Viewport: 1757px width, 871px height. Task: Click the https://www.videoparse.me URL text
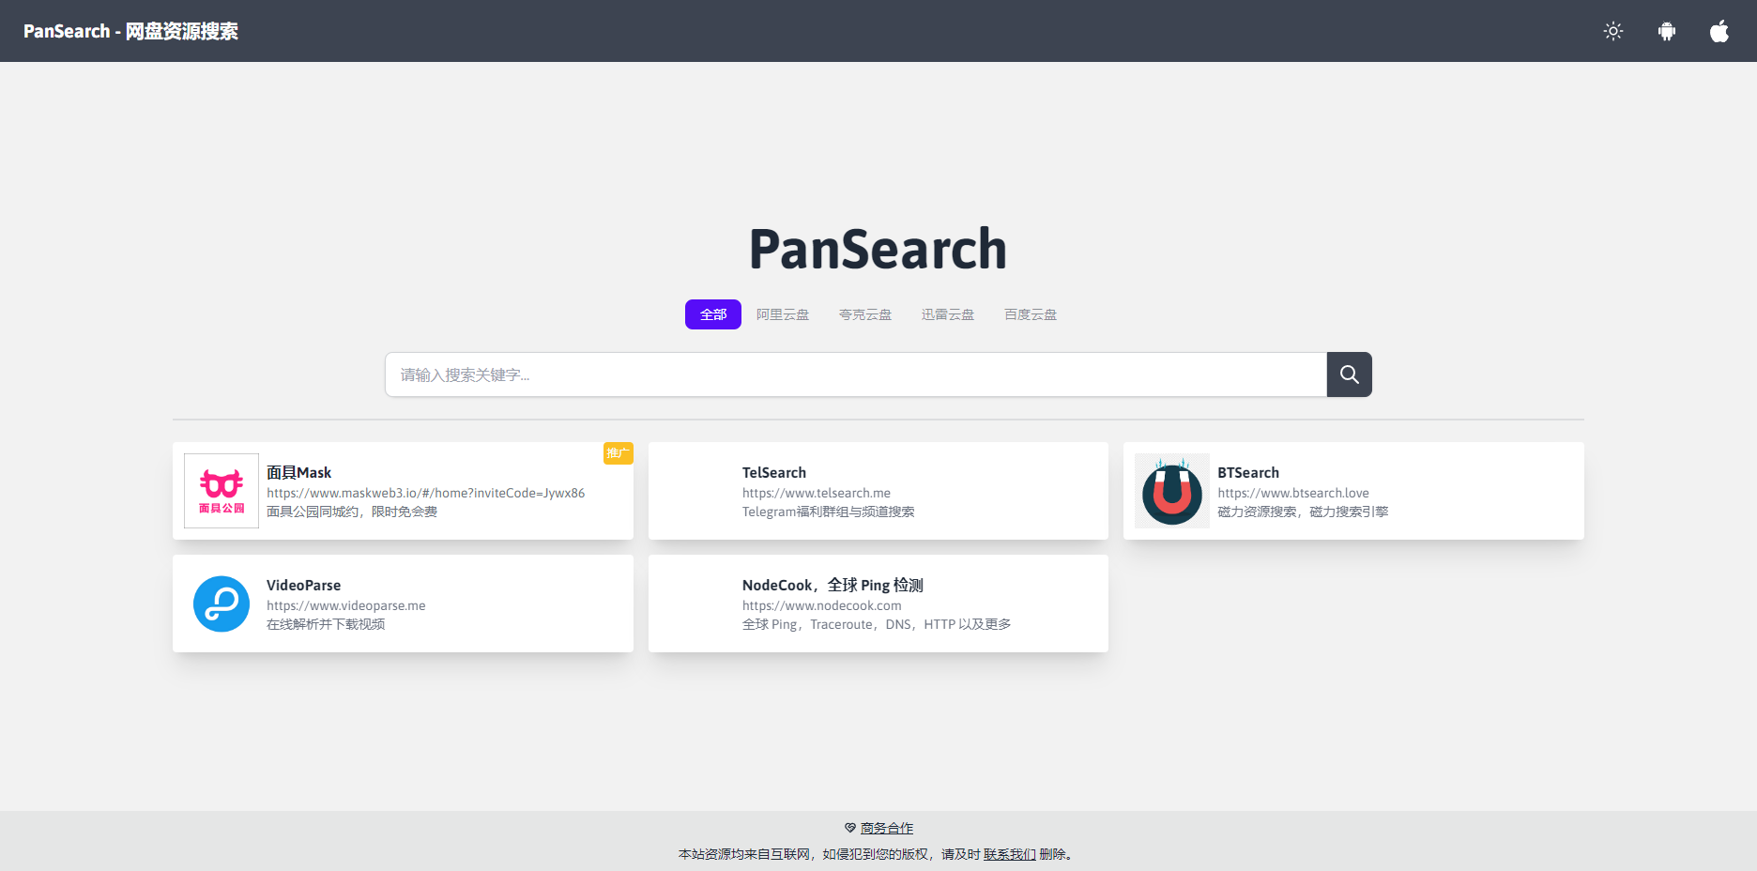pos(346,605)
